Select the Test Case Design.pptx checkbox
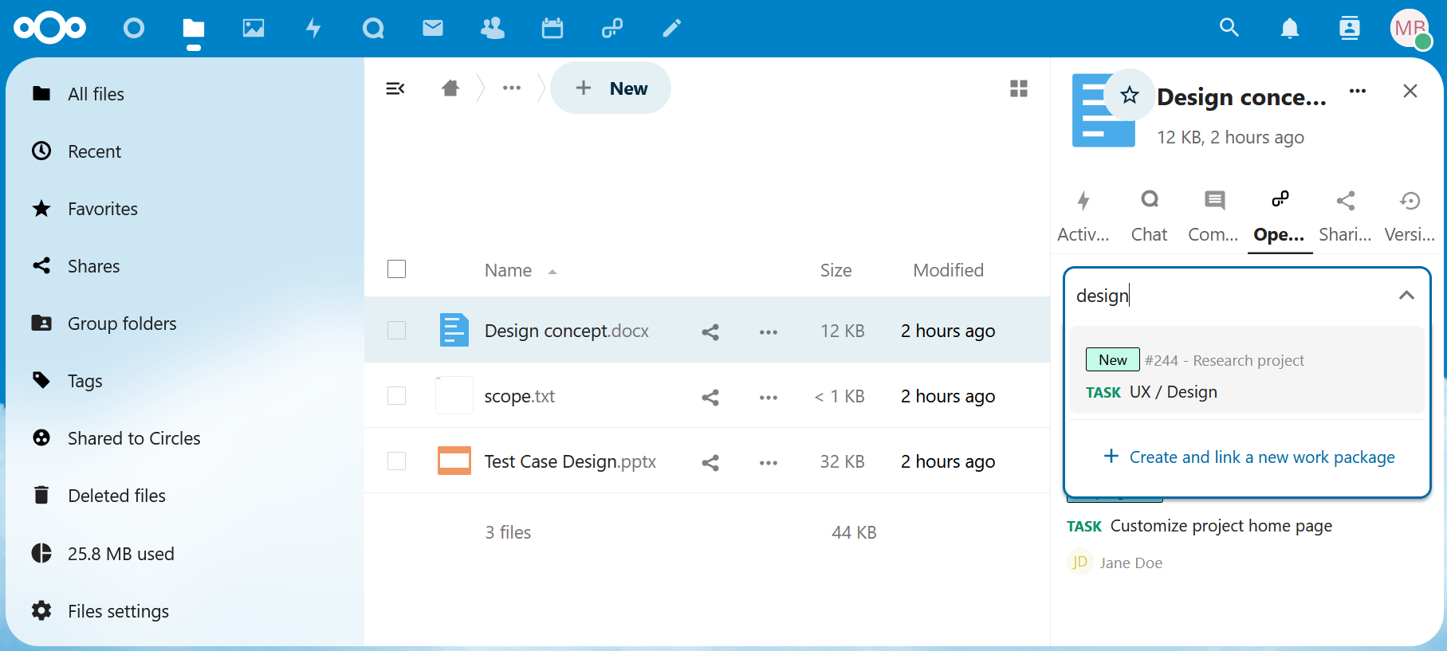This screenshot has width=1447, height=651. (x=396, y=461)
